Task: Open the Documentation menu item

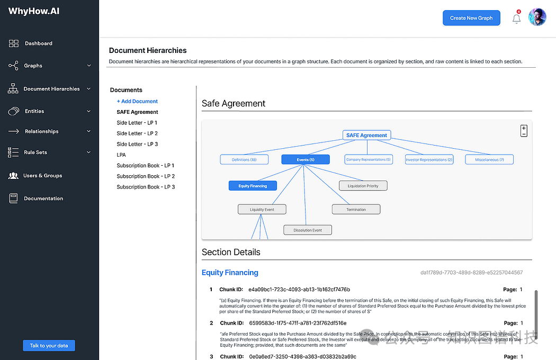Action: (43, 199)
